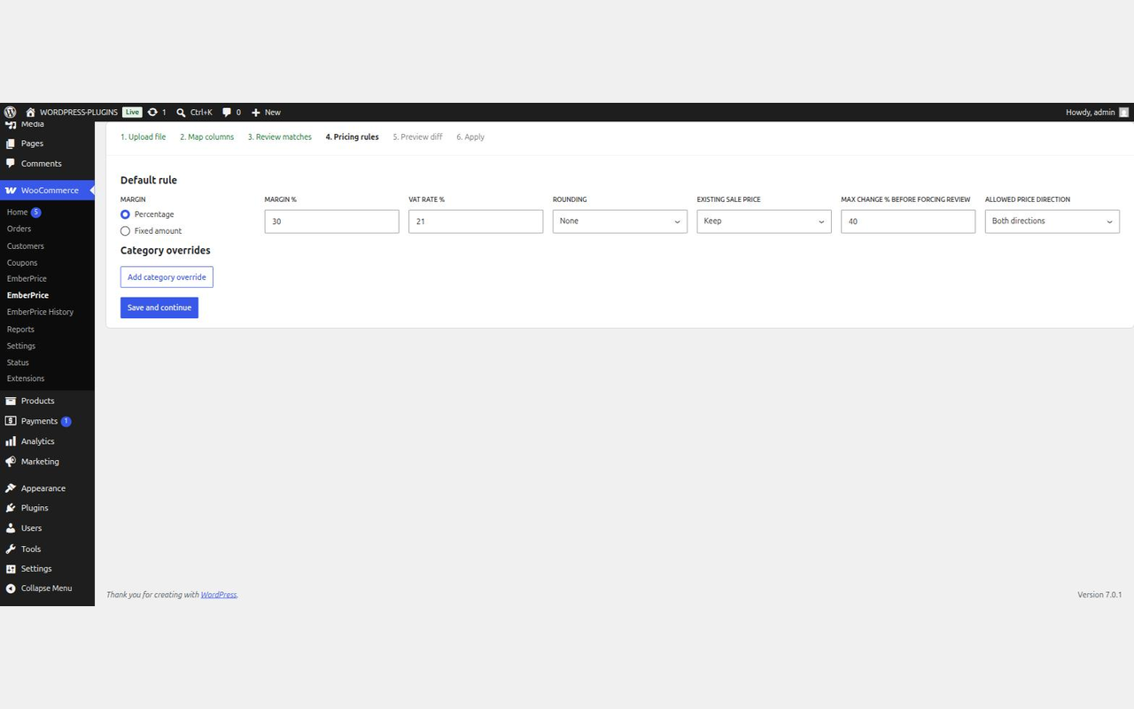Click the comments bubble icon in the admin bar
The height and width of the screenshot is (709, 1134).
point(227,113)
